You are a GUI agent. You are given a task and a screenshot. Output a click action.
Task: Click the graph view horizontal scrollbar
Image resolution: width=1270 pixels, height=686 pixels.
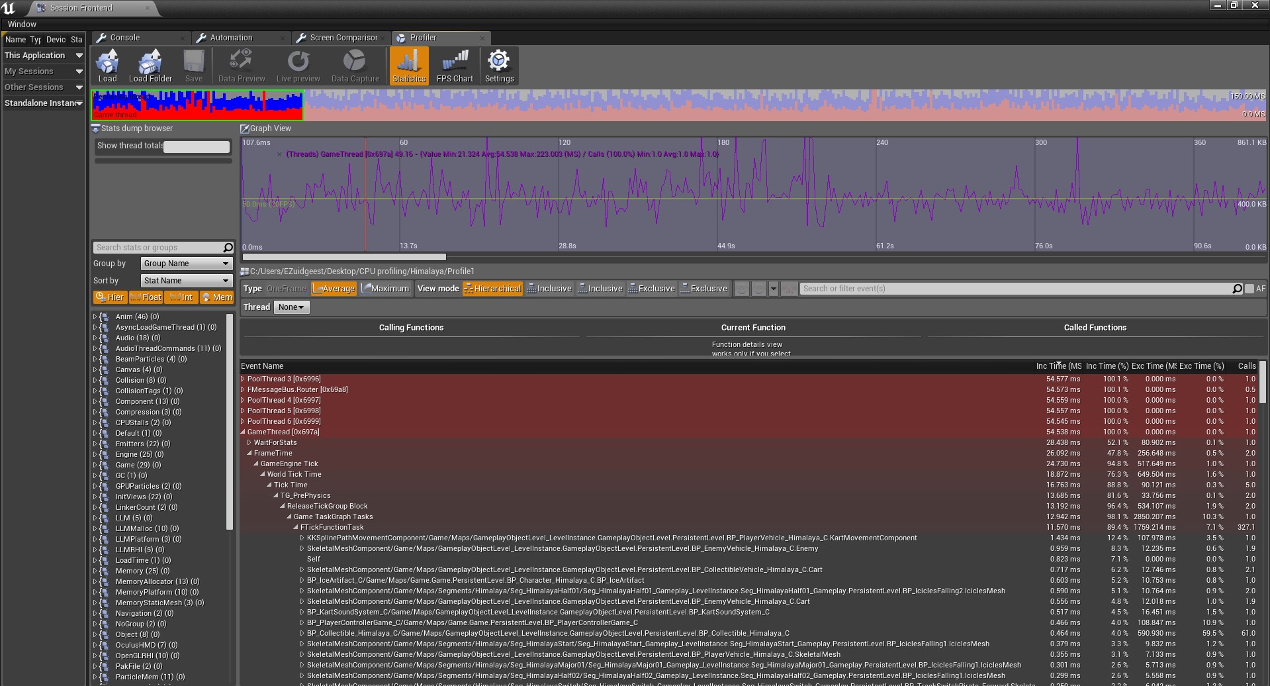coord(344,257)
